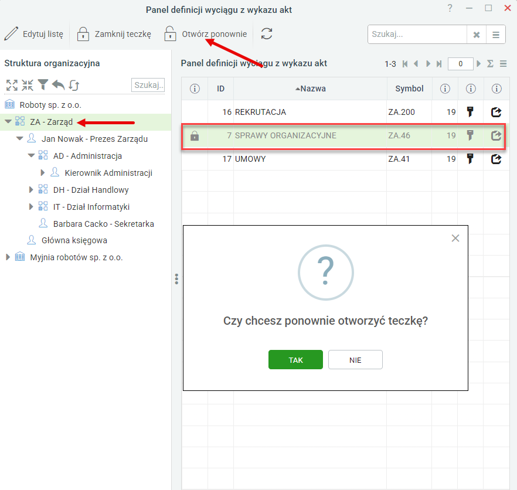Select Główna księgowa in the tree

[74, 240]
